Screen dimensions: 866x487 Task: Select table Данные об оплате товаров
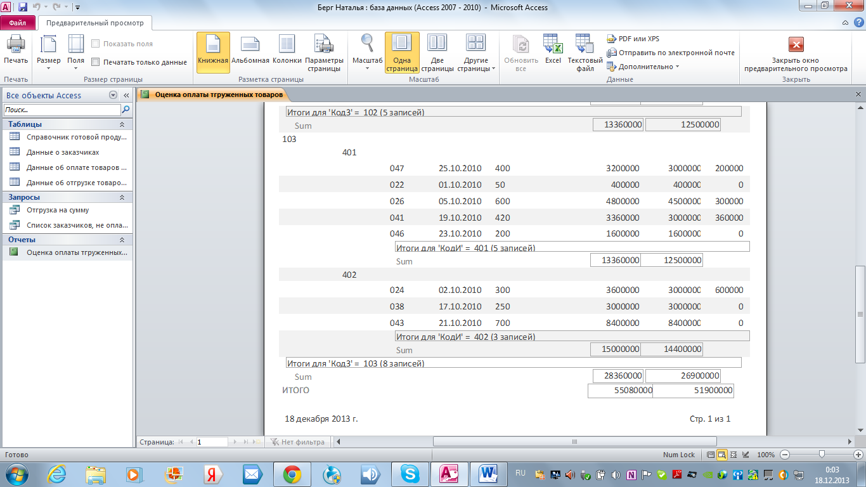68,167
